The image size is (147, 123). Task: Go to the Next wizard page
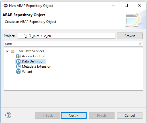[x=74, y=115]
